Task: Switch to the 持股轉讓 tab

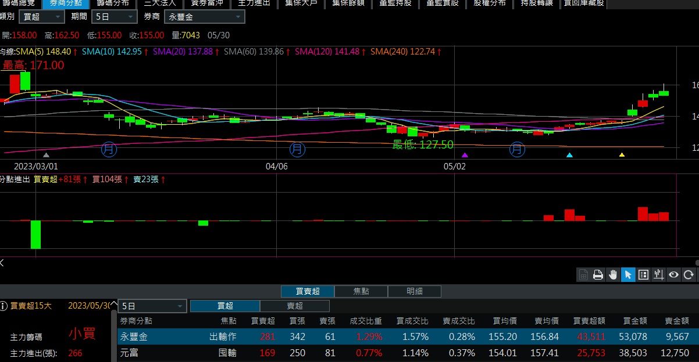Action: pyautogui.click(x=537, y=3)
